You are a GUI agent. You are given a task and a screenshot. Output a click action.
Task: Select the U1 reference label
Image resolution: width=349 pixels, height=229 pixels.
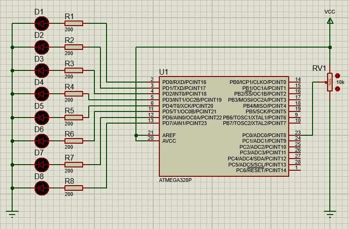click(164, 72)
